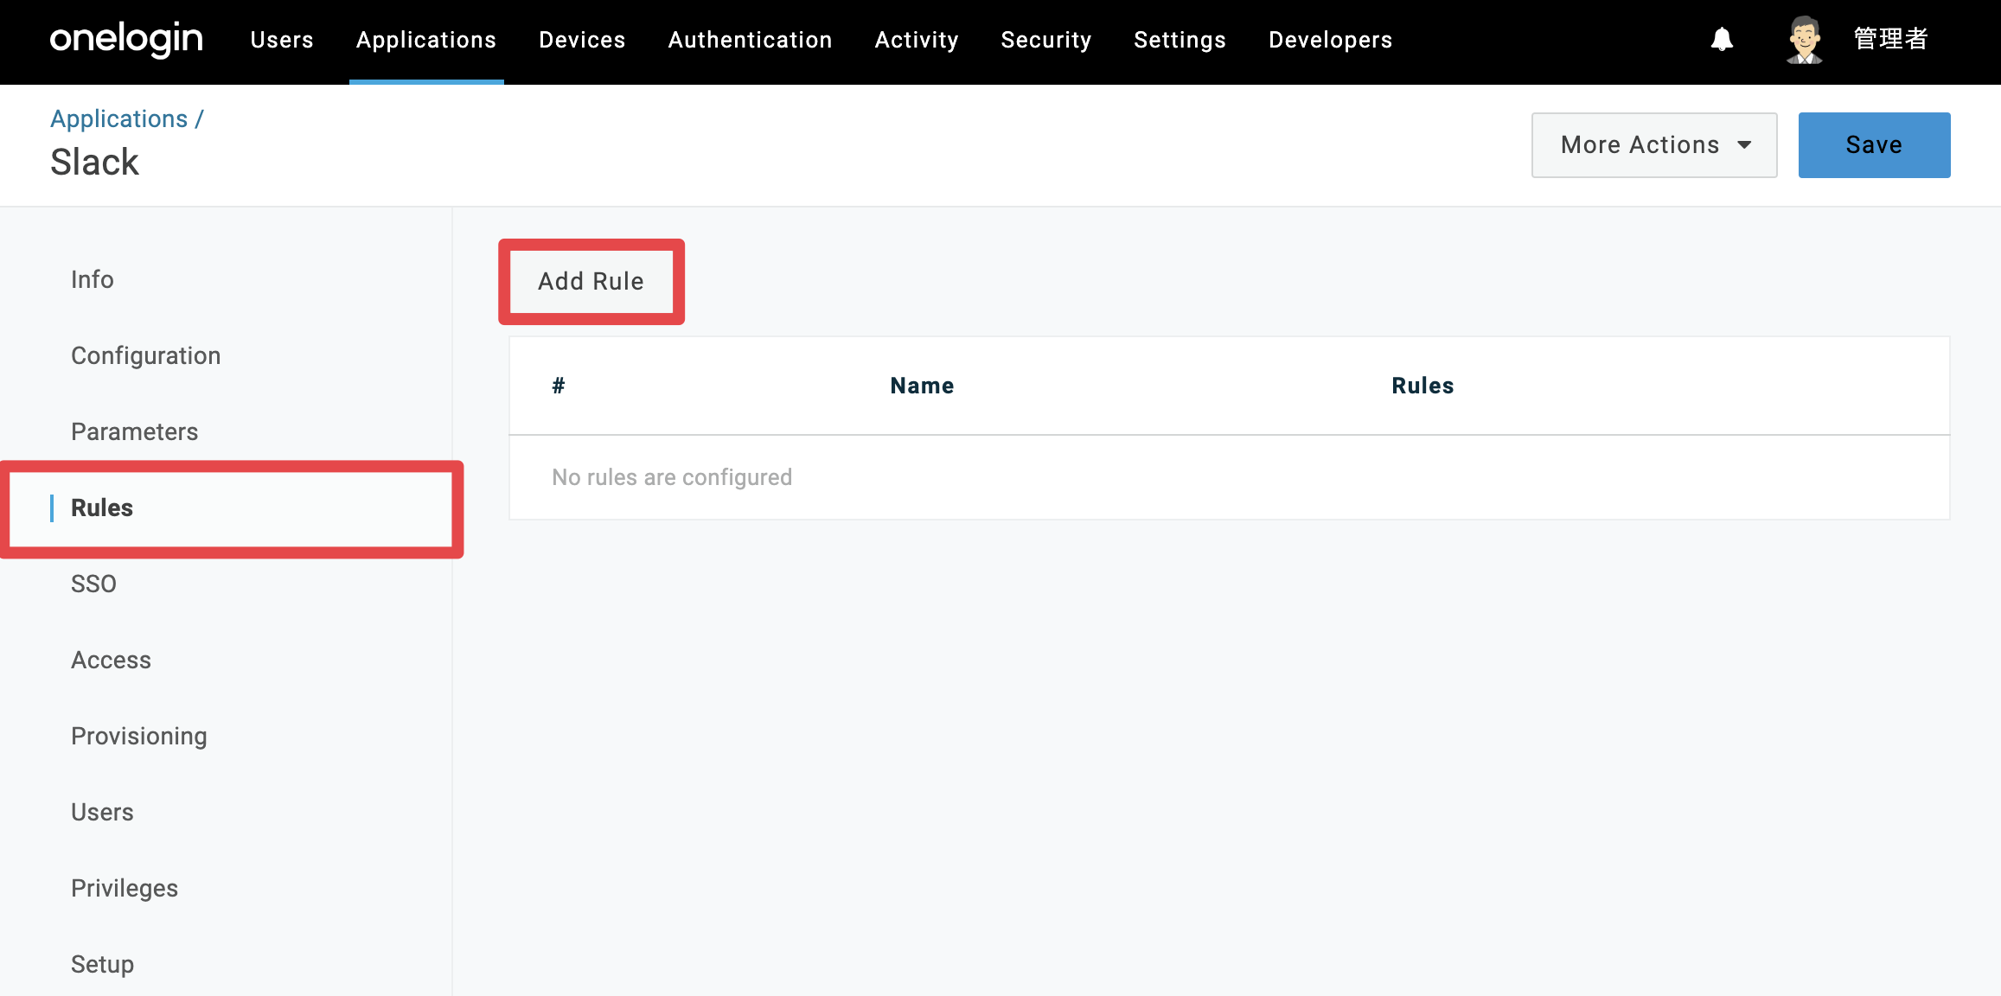Open the Activity menu
Viewport: 2001px width, 996px height.
[x=917, y=40]
